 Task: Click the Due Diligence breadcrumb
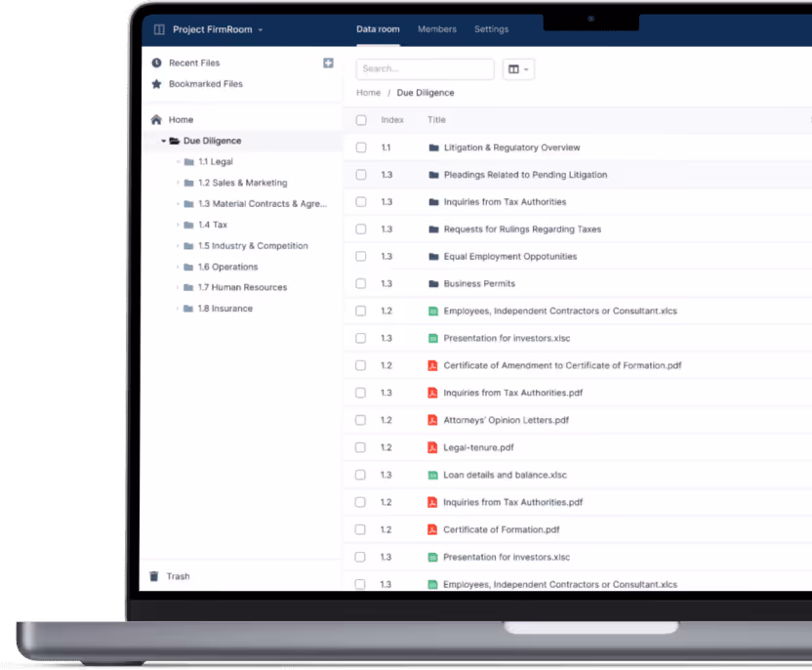426,93
